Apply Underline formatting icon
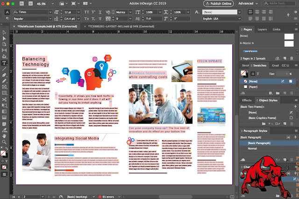299x199 pixels. [100, 12]
